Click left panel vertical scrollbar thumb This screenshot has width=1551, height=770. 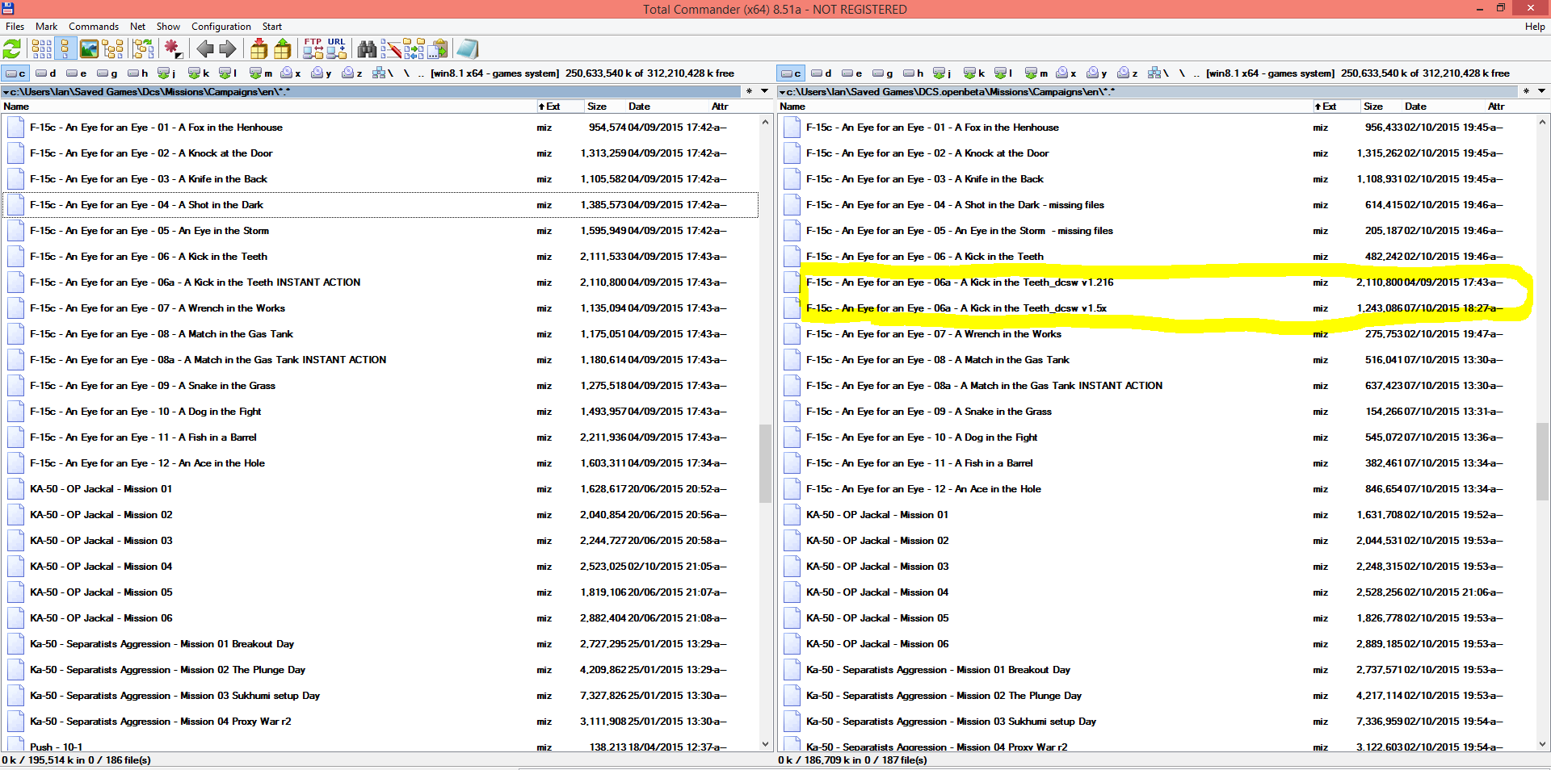pyautogui.click(x=765, y=463)
